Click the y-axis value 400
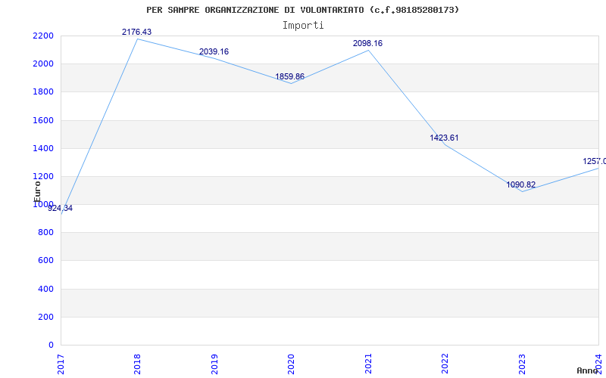This screenshot has height=378, width=606. (x=45, y=289)
